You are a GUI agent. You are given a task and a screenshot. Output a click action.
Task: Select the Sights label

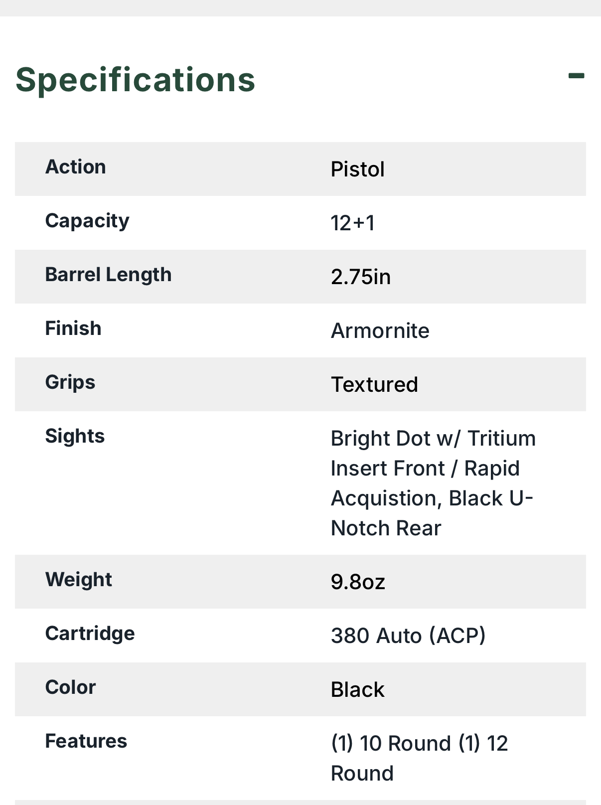[x=75, y=437]
